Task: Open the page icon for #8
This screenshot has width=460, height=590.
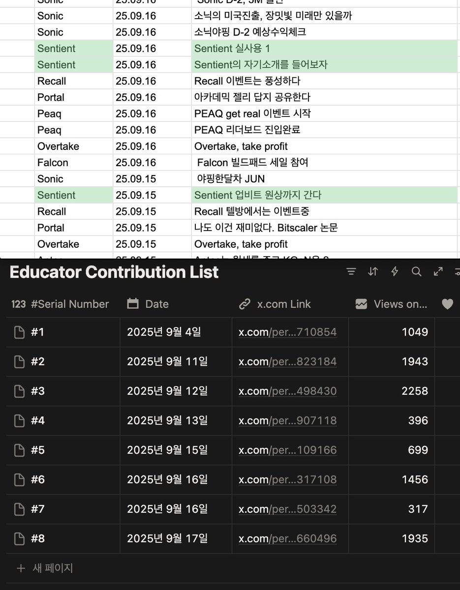Action: [19, 539]
